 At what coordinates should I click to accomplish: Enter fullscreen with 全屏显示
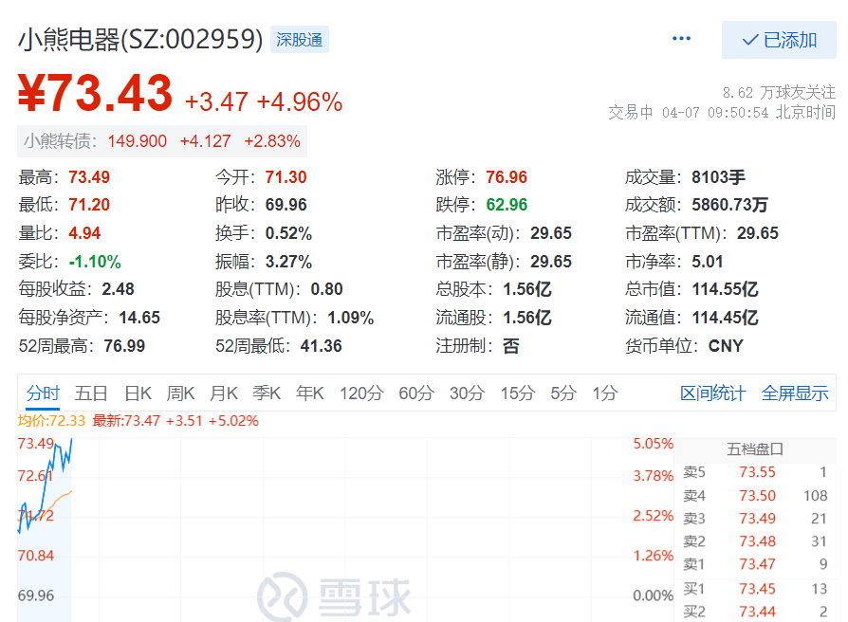(795, 393)
